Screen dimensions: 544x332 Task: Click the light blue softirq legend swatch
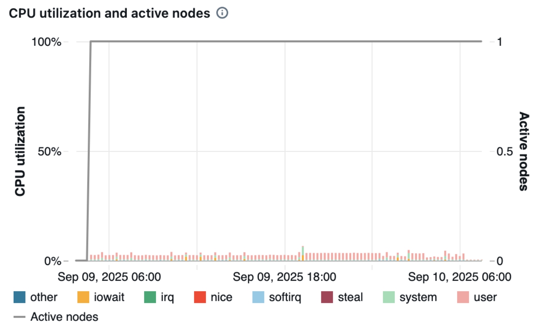(258, 297)
